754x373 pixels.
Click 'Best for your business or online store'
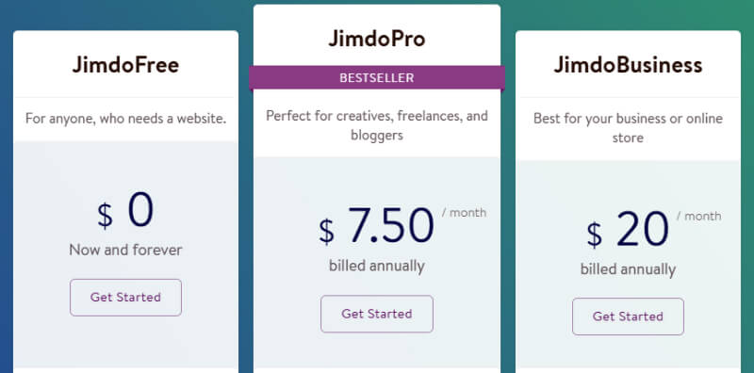[628, 128]
